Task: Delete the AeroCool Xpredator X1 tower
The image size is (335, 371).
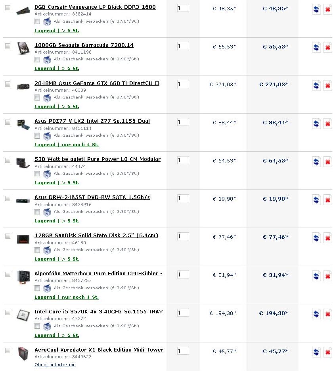Action: pos(328,353)
